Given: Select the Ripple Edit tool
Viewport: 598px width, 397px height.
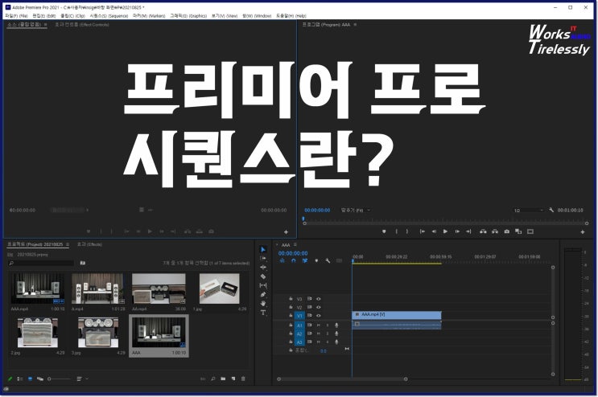Looking at the screenshot, I should pos(263,267).
